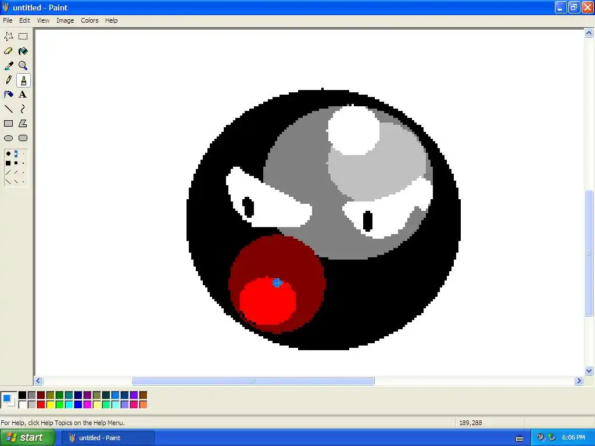Click the horizontal scrollbar thumb
This screenshot has height=446, width=595.
coord(253,381)
